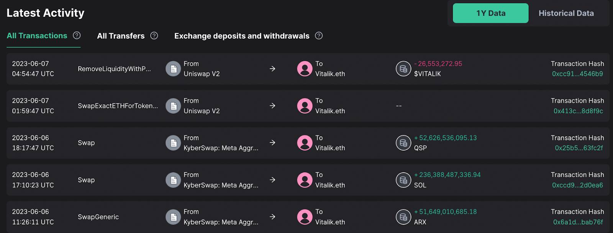Switch to Historical Data view

pyautogui.click(x=566, y=13)
